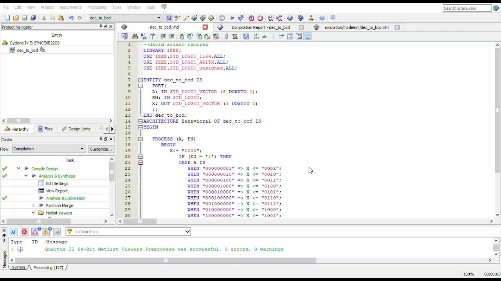Open the Tools menu
501x281 pixels.
[117, 7]
